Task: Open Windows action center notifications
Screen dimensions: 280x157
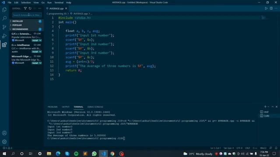Action: (274, 154)
